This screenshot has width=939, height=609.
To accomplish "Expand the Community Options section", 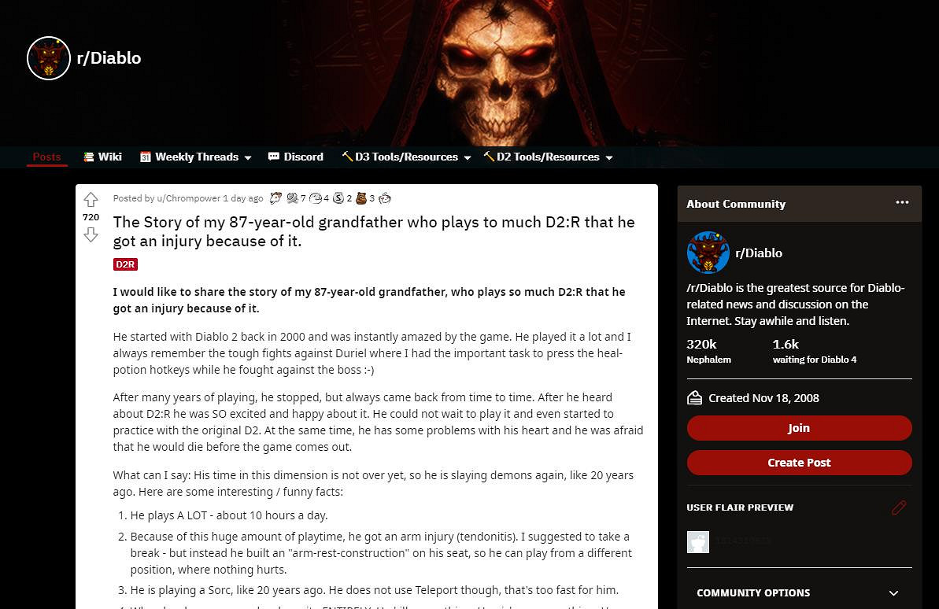I will coord(798,592).
